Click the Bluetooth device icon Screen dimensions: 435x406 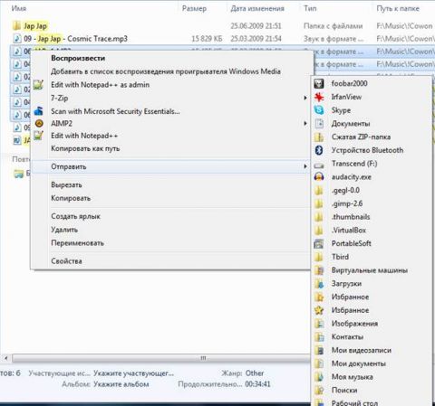pos(319,150)
